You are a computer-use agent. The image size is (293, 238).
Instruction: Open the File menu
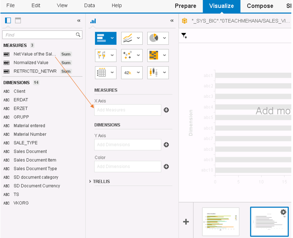click(11, 5)
